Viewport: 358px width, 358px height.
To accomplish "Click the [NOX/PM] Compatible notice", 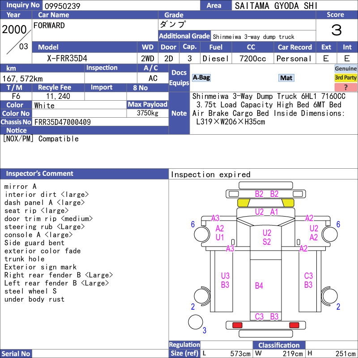I will tap(41, 139).
